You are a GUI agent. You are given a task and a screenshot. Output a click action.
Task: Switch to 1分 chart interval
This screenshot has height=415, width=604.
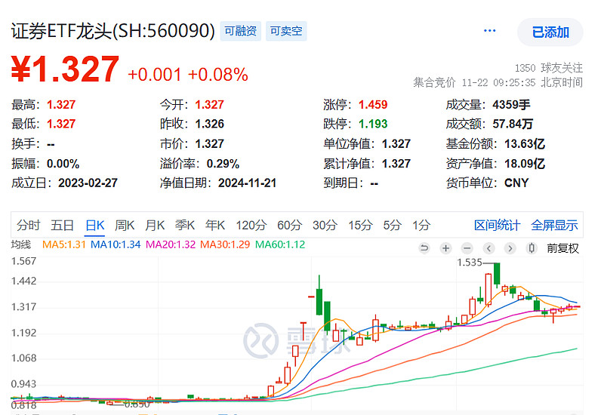421,225
